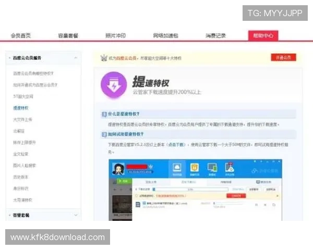Image resolution: width=313 pixels, height=250 pixels.
Task: Dismiss the trial speed notice with its X
Action: [x=278, y=196]
